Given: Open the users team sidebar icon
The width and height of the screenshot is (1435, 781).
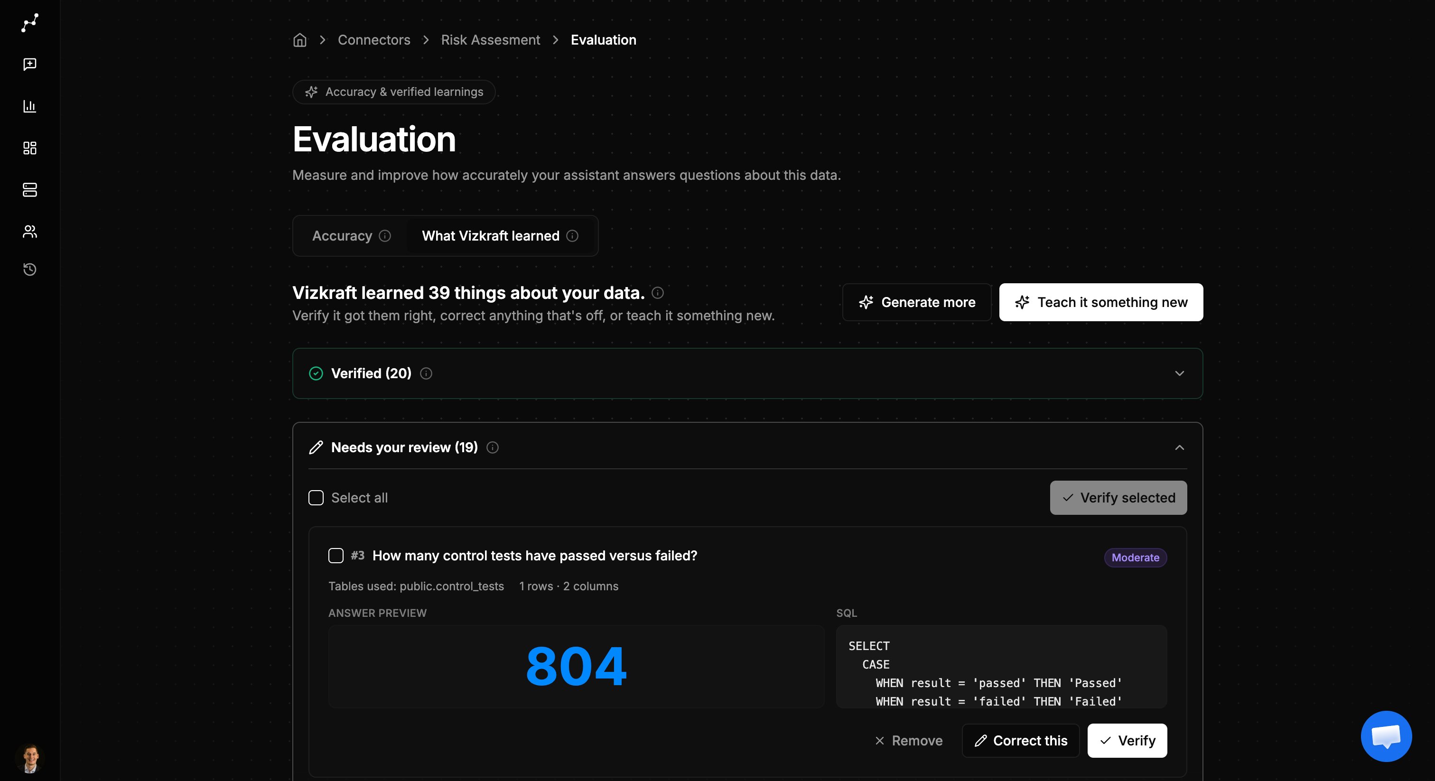Looking at the screenshot, I should (x=30, y=231).
